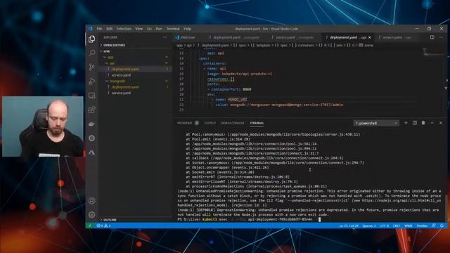This screenshot has height=253, width=450.
Task: Open notifications bell in status bar
Action: click(x=442, y=226)
